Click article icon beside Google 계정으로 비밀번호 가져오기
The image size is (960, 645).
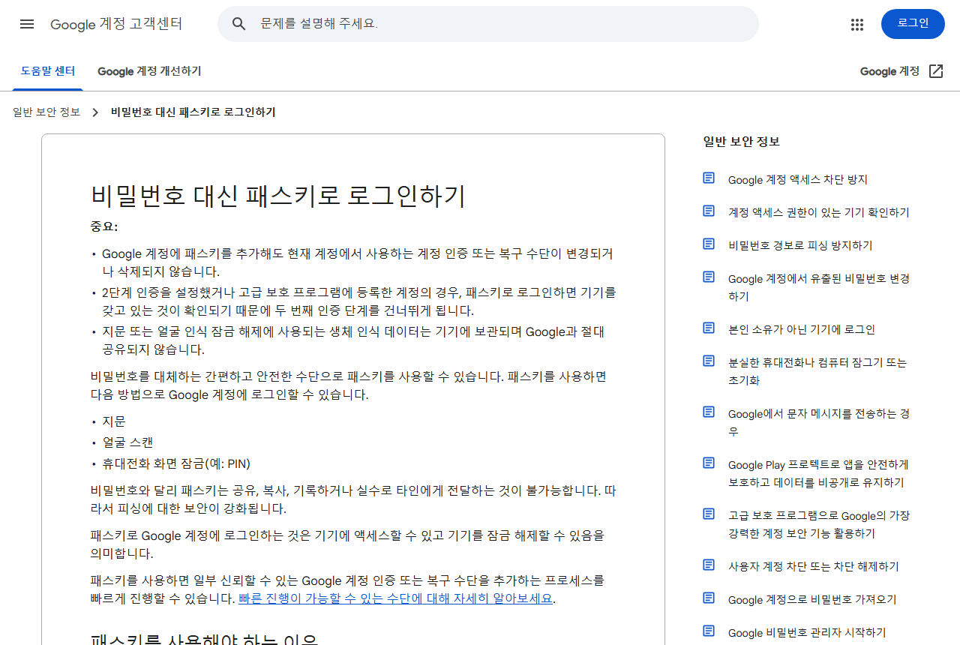[x=709, y=598]
